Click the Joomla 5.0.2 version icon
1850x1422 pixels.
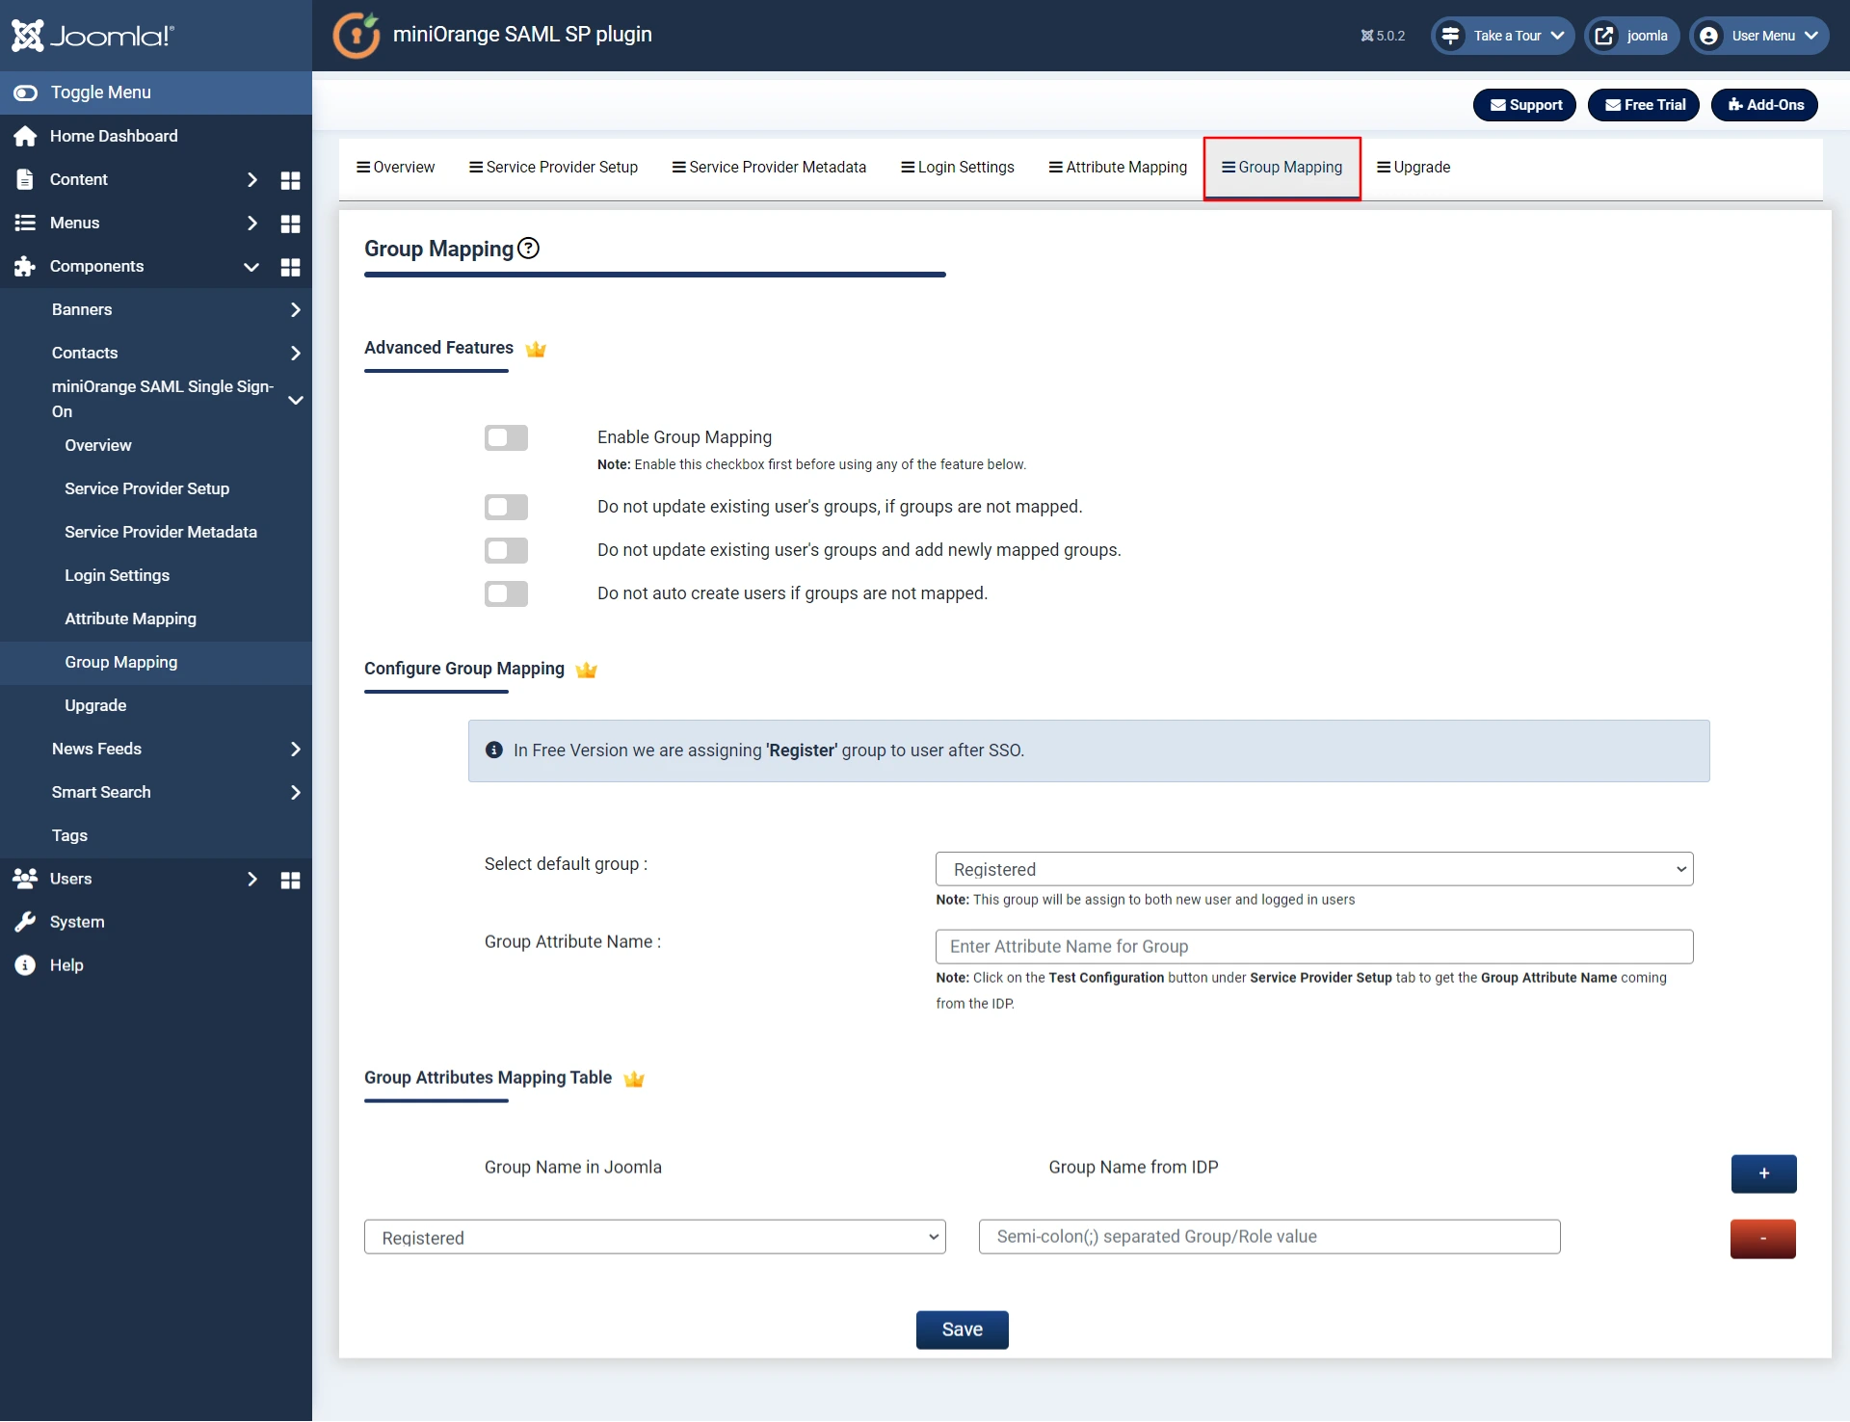pos(1366,36)
